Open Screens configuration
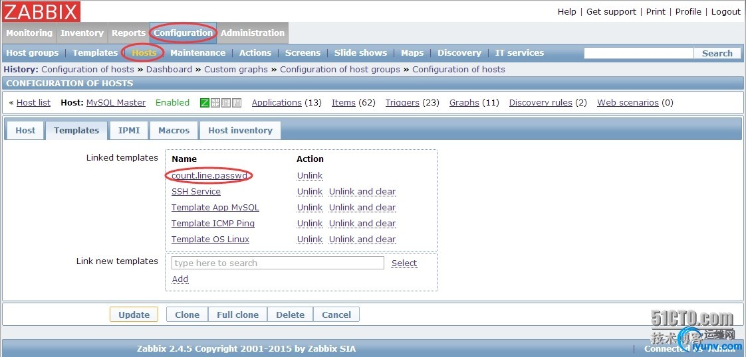This screenshot has width=746, height=357. tap(303, 52)
